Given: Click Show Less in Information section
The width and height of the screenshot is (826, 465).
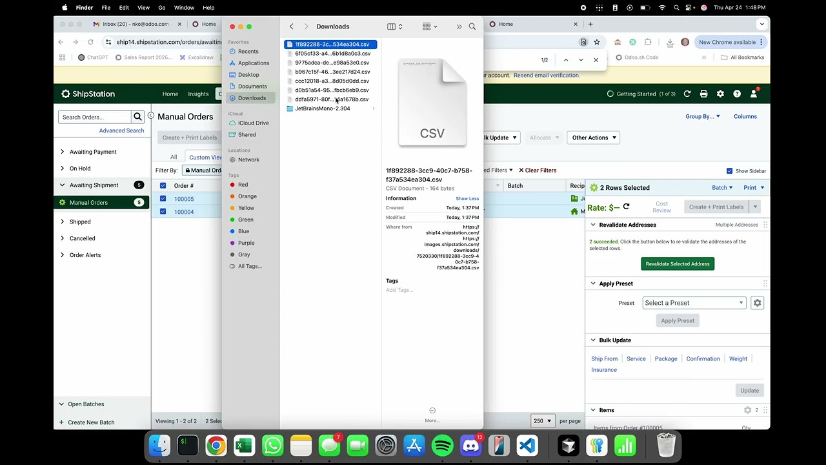Looking at the screenshot, I should tap(467, 199).
